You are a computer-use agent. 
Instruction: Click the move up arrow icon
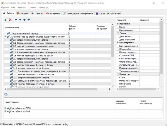(24, 19)
